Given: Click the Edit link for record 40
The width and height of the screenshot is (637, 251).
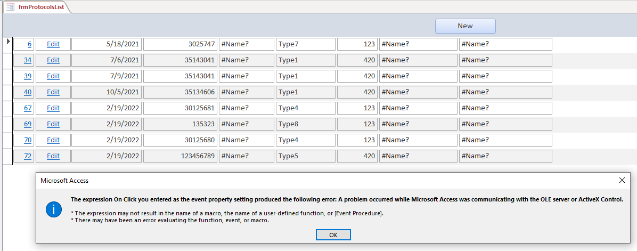Looking at the screenshot, I should [x=53, y=92].
